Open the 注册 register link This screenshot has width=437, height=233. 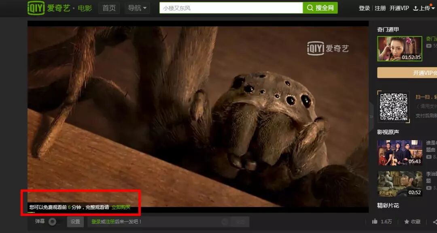(380, 9)
